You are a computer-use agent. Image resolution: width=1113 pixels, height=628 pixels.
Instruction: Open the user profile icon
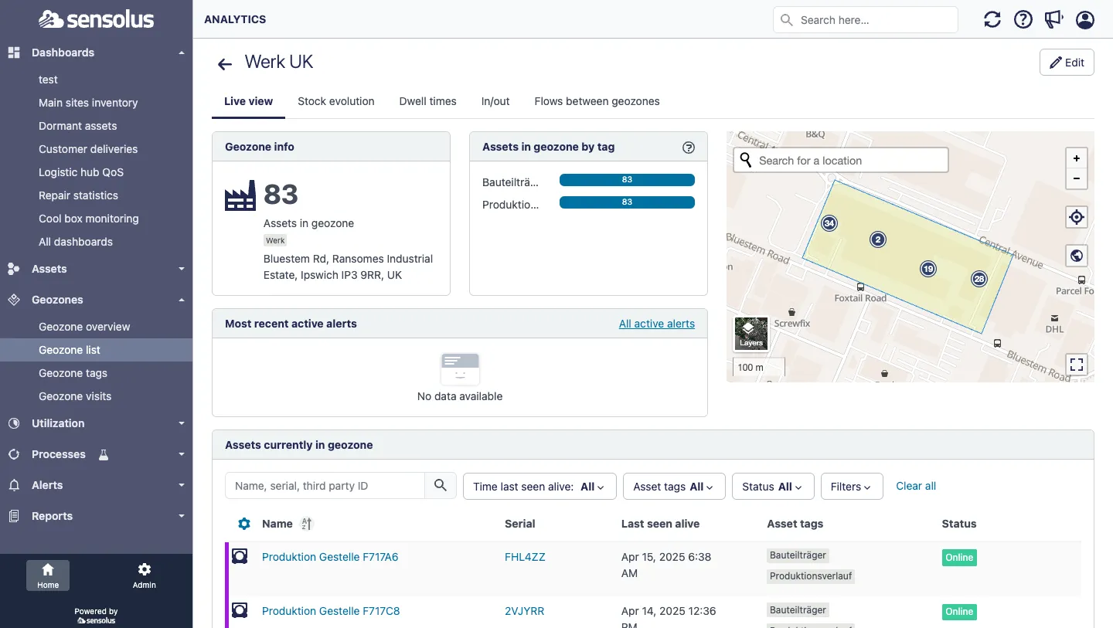point(1085,20)
